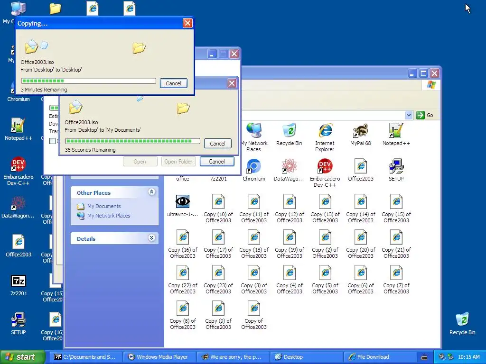
Task: Click the Start button
Action: point(22,357)
